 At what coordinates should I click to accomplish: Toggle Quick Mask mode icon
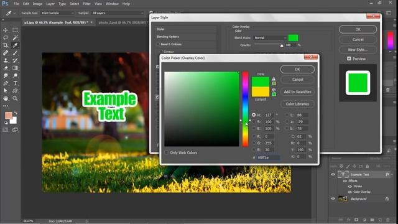coord(6,130)
